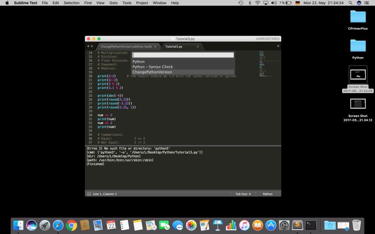
Task: Open Maps app in the dock
Action: 151,225
